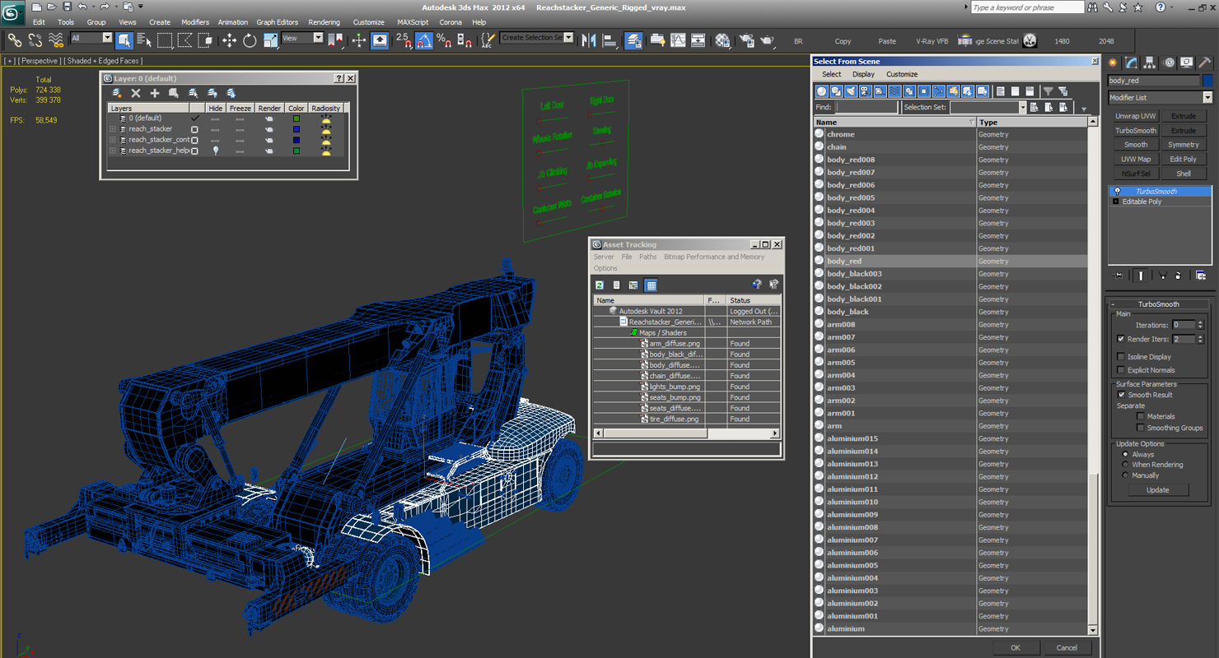
Task: Toggle Display Lights filter in Select From Scene
Action: 851,91
